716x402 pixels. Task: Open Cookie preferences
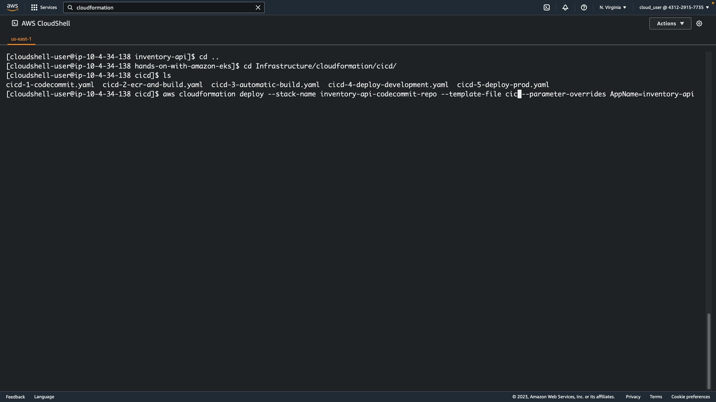click(x=690, y=397)
